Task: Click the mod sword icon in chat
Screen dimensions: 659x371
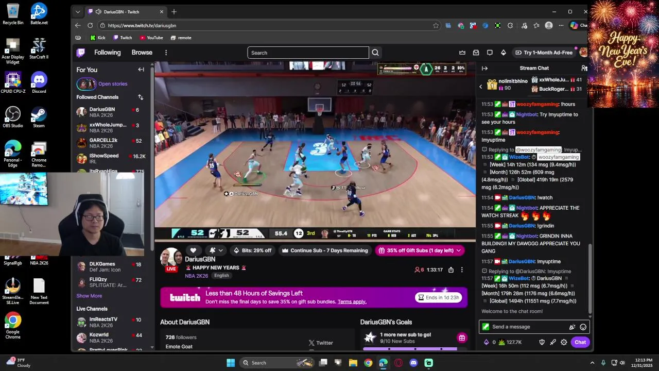Action: (x=553, y=342)
